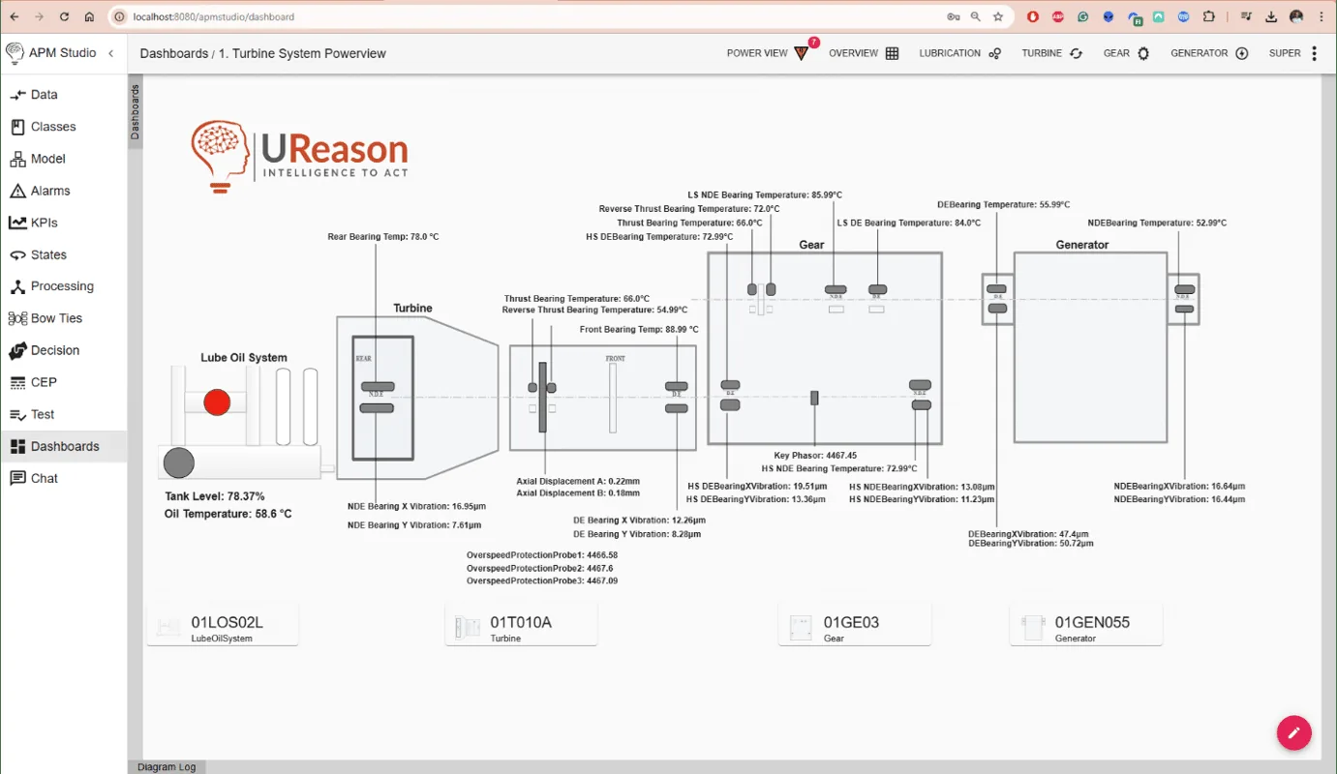Select OverspeedProtectionProbe1 4466.58 value
Viewport: 1337px width, 774px height.
click(542, 555)
